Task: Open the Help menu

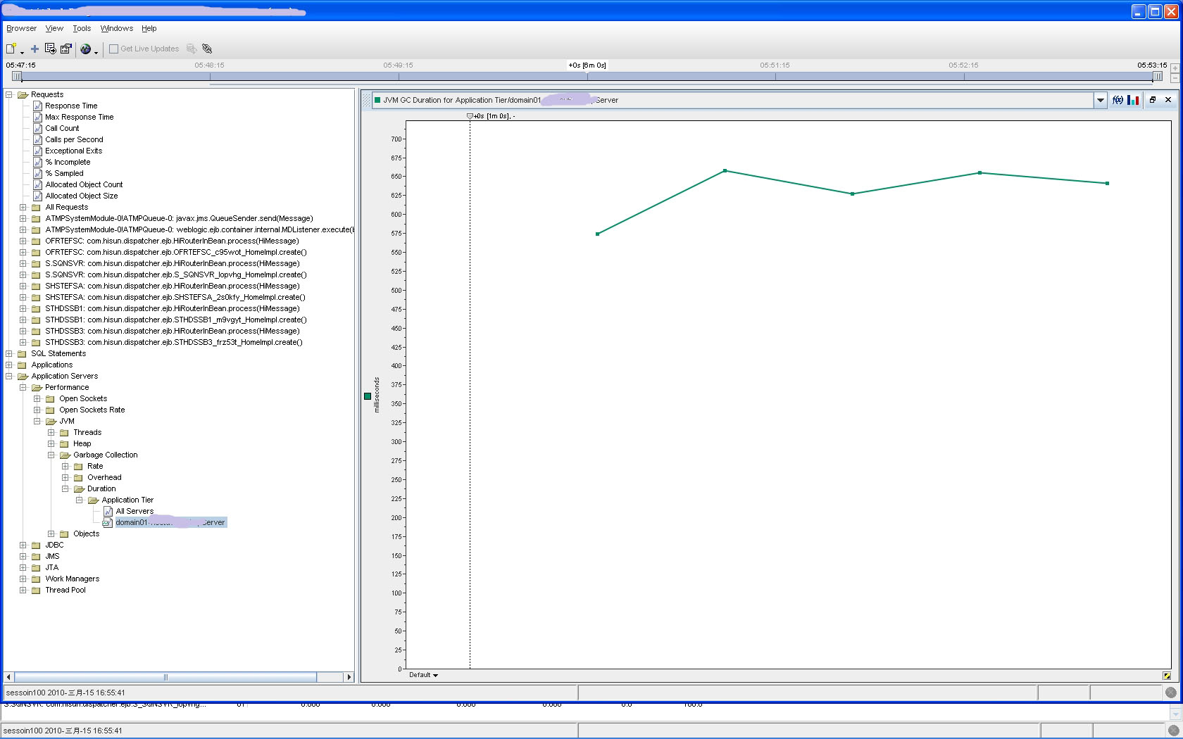Action: [x=149, y=28]
